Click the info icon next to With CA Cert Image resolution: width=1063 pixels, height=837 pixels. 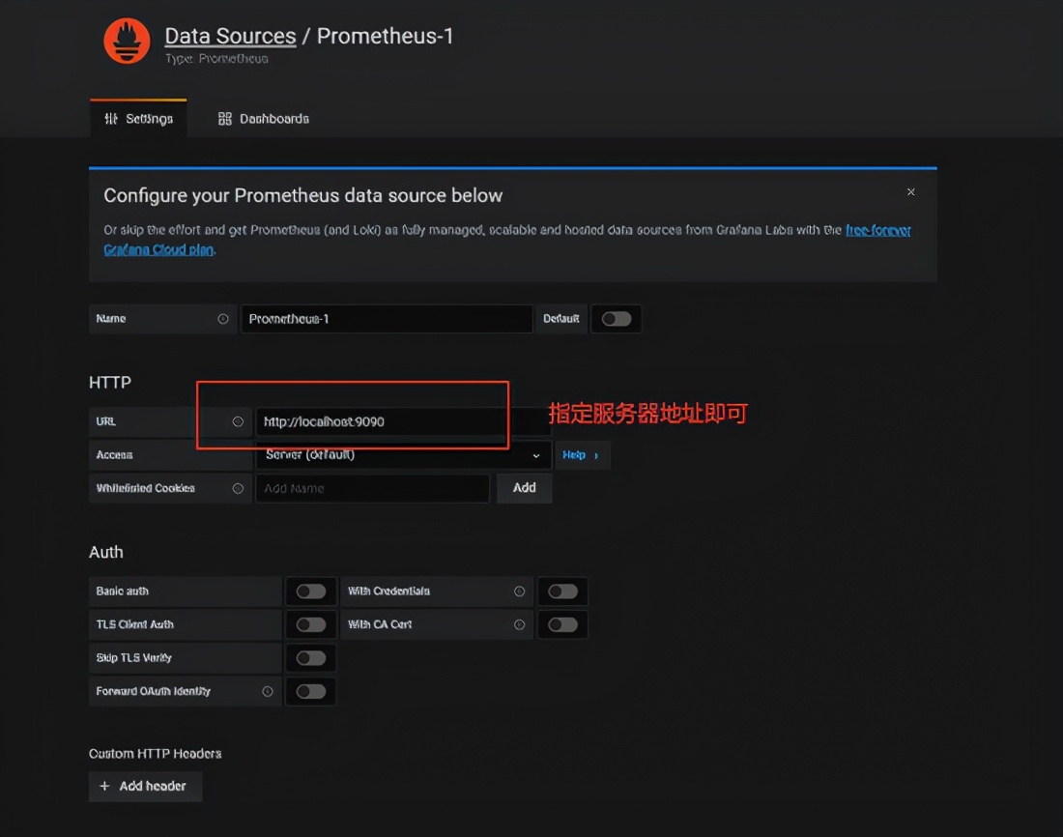(x=520, y=624)
